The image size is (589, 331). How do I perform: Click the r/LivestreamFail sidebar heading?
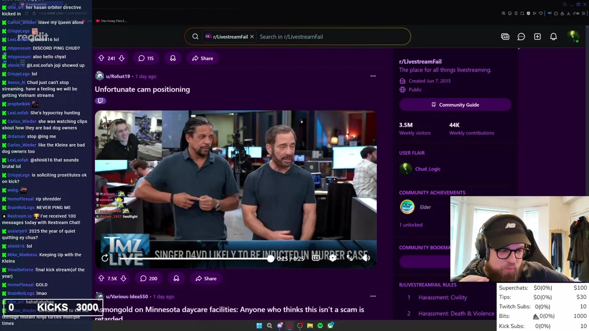(x=420, y=61)
